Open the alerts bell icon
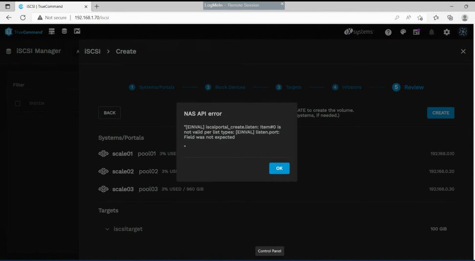The image size is (475, 261). tap(431, 32)
